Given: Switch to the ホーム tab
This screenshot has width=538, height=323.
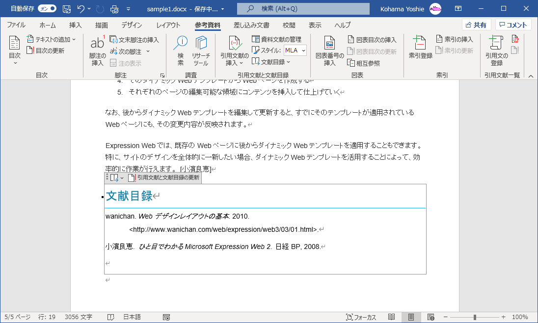Looking at the screenshot, I should click(x=47, y=25).
